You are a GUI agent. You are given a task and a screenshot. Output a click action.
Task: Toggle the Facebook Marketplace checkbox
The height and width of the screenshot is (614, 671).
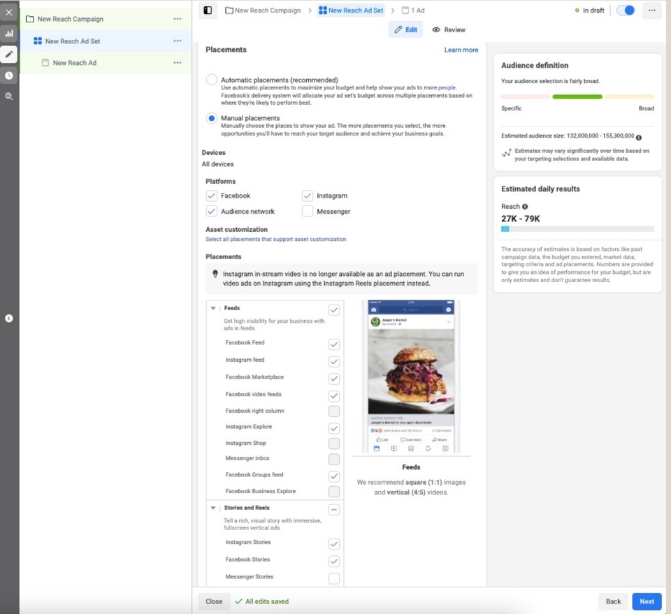point(334,379)
